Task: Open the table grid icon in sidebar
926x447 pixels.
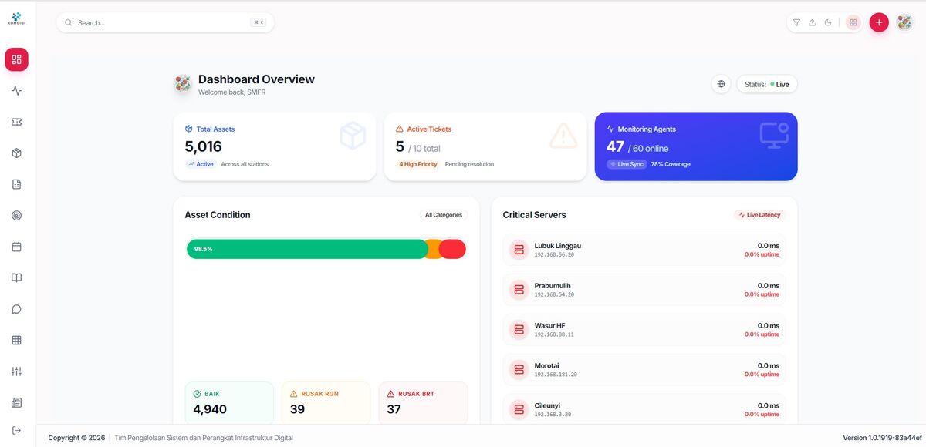Action: click(x=16, y=340)
